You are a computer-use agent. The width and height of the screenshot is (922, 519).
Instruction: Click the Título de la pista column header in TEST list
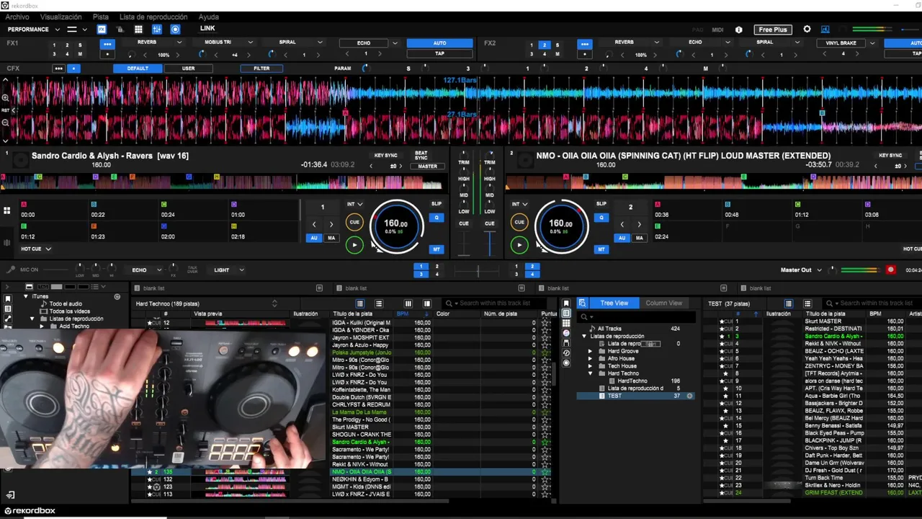tap(825, 314)
